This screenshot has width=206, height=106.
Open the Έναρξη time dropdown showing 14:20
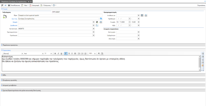tap(139, 22)
